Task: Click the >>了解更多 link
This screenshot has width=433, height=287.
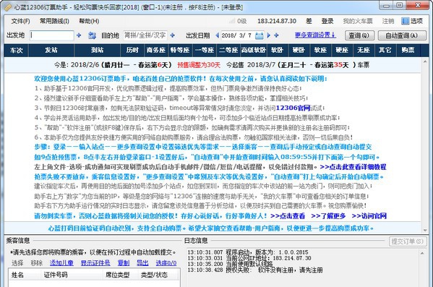Action: pyautogui.click(x=328, y=215)
